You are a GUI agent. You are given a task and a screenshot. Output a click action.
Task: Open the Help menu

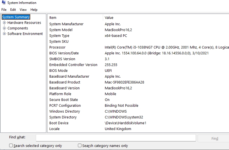pos(34,9)
